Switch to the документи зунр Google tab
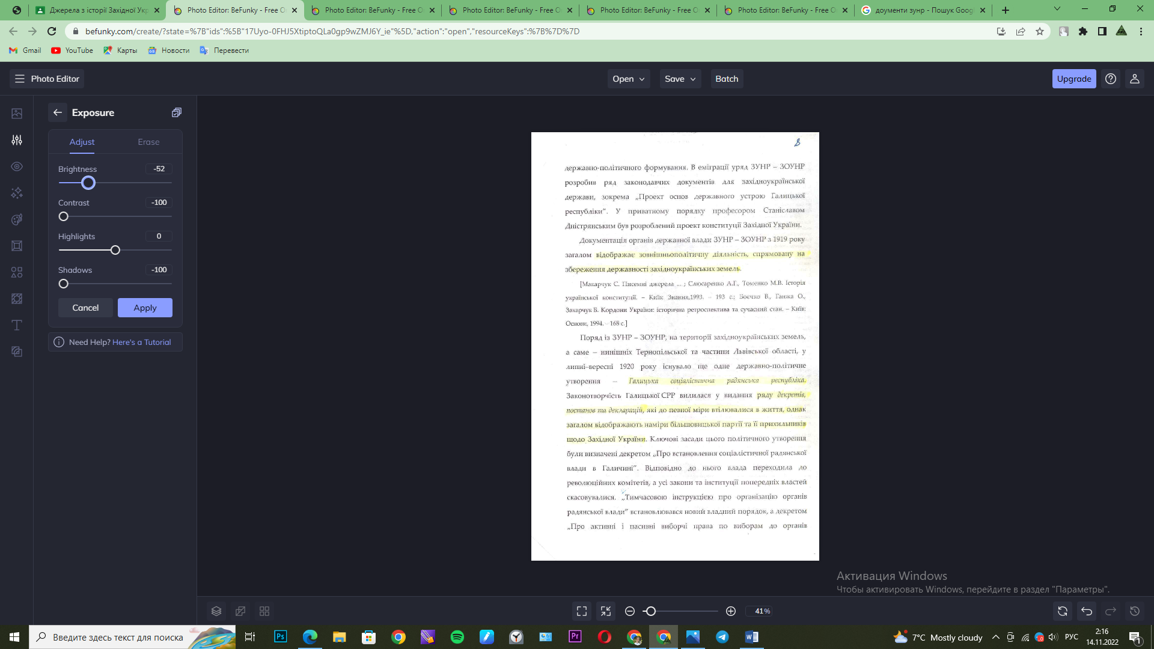This screenshot has width=1154, height=649. tap(923, 10)
